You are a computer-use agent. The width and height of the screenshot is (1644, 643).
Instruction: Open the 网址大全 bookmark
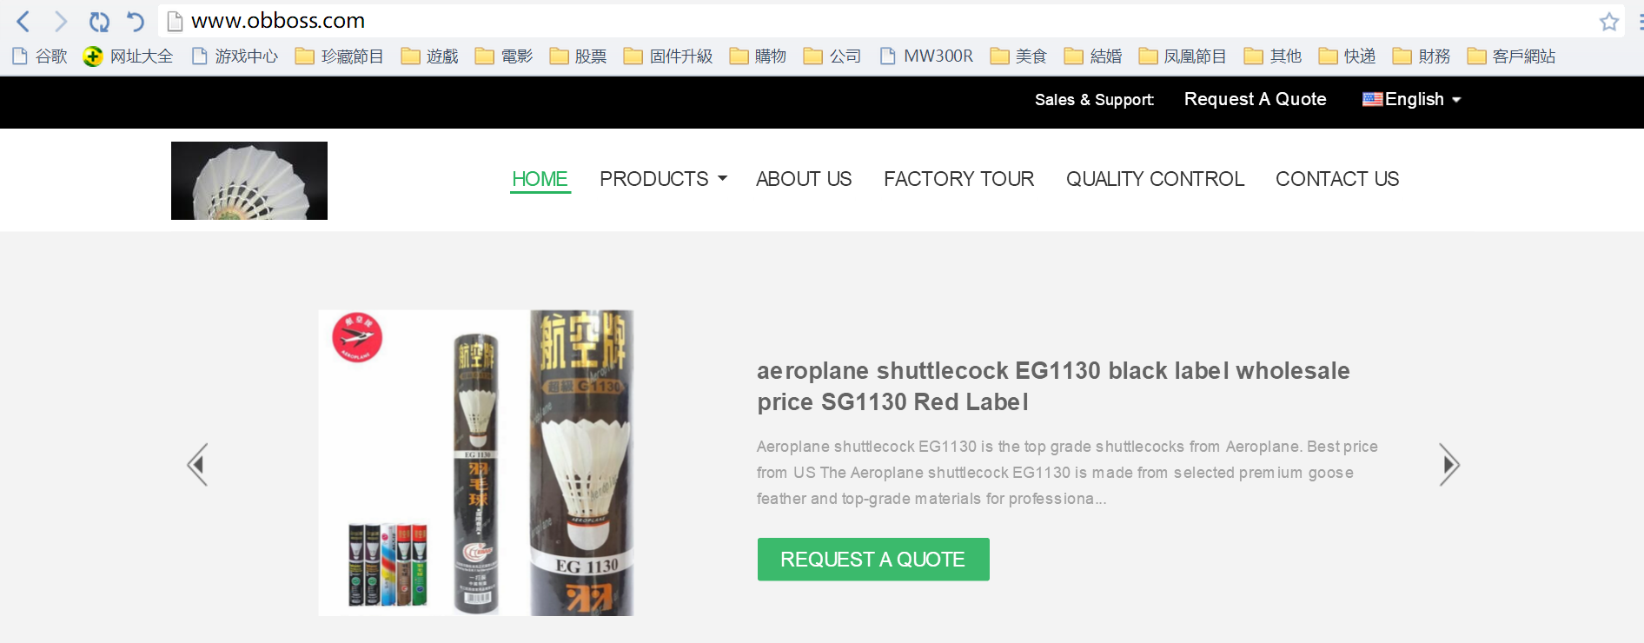pyautogui.click(x=129, y=56)
